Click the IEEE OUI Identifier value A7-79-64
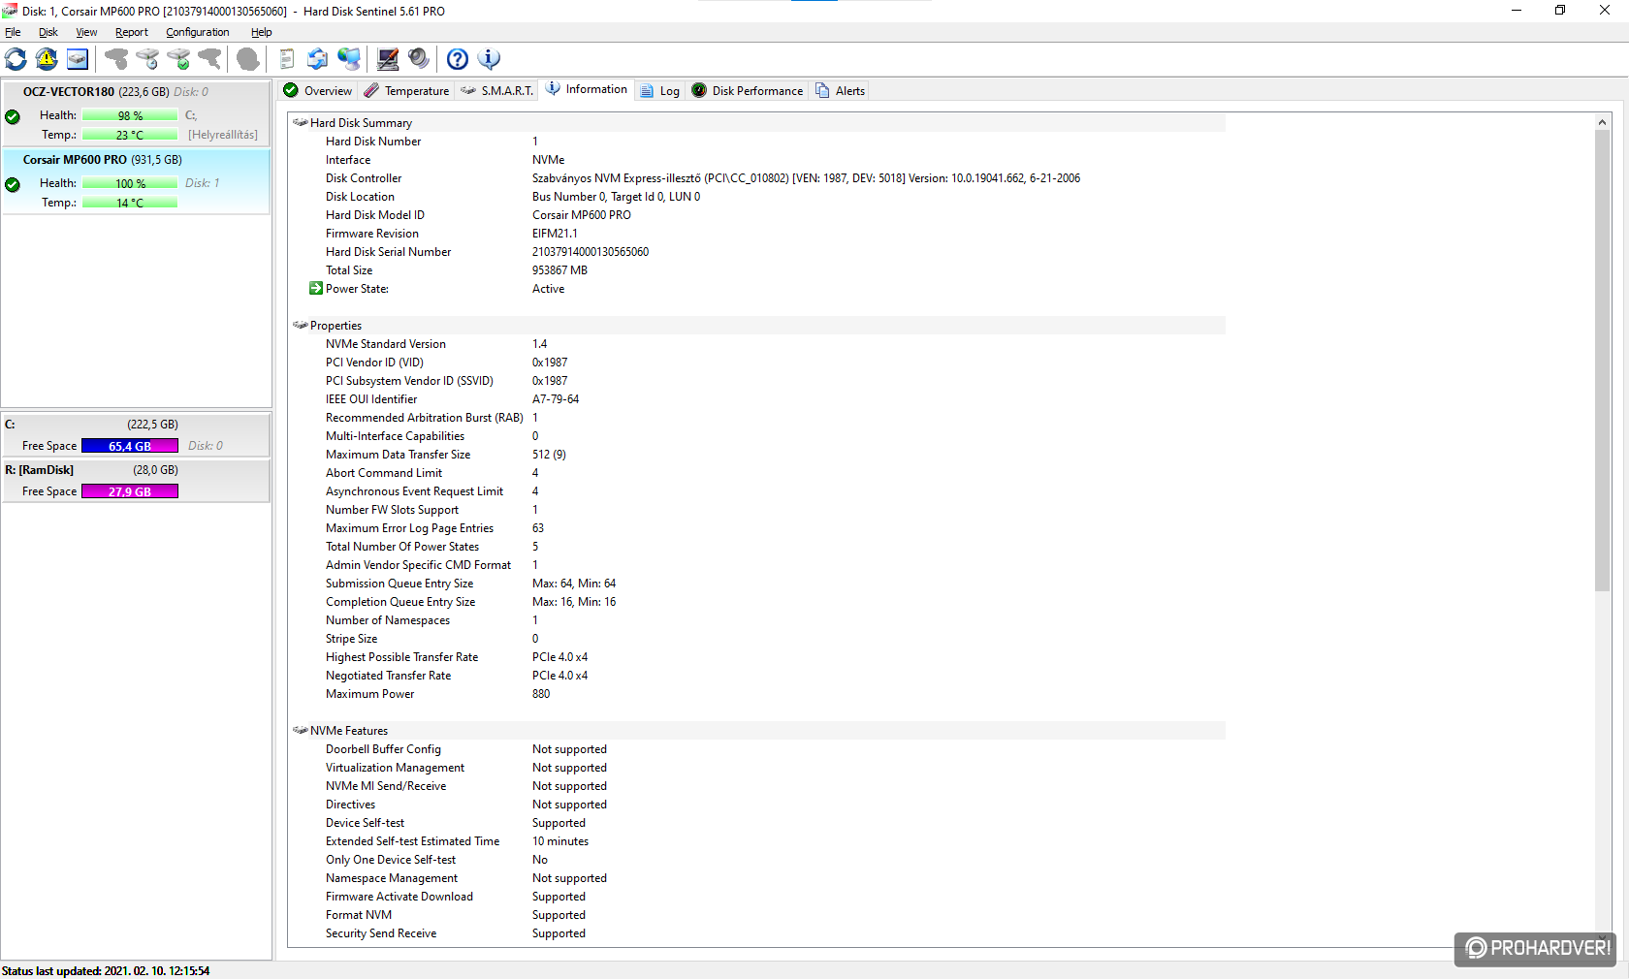Screen dimensions: 1629x979 point(556,399)
